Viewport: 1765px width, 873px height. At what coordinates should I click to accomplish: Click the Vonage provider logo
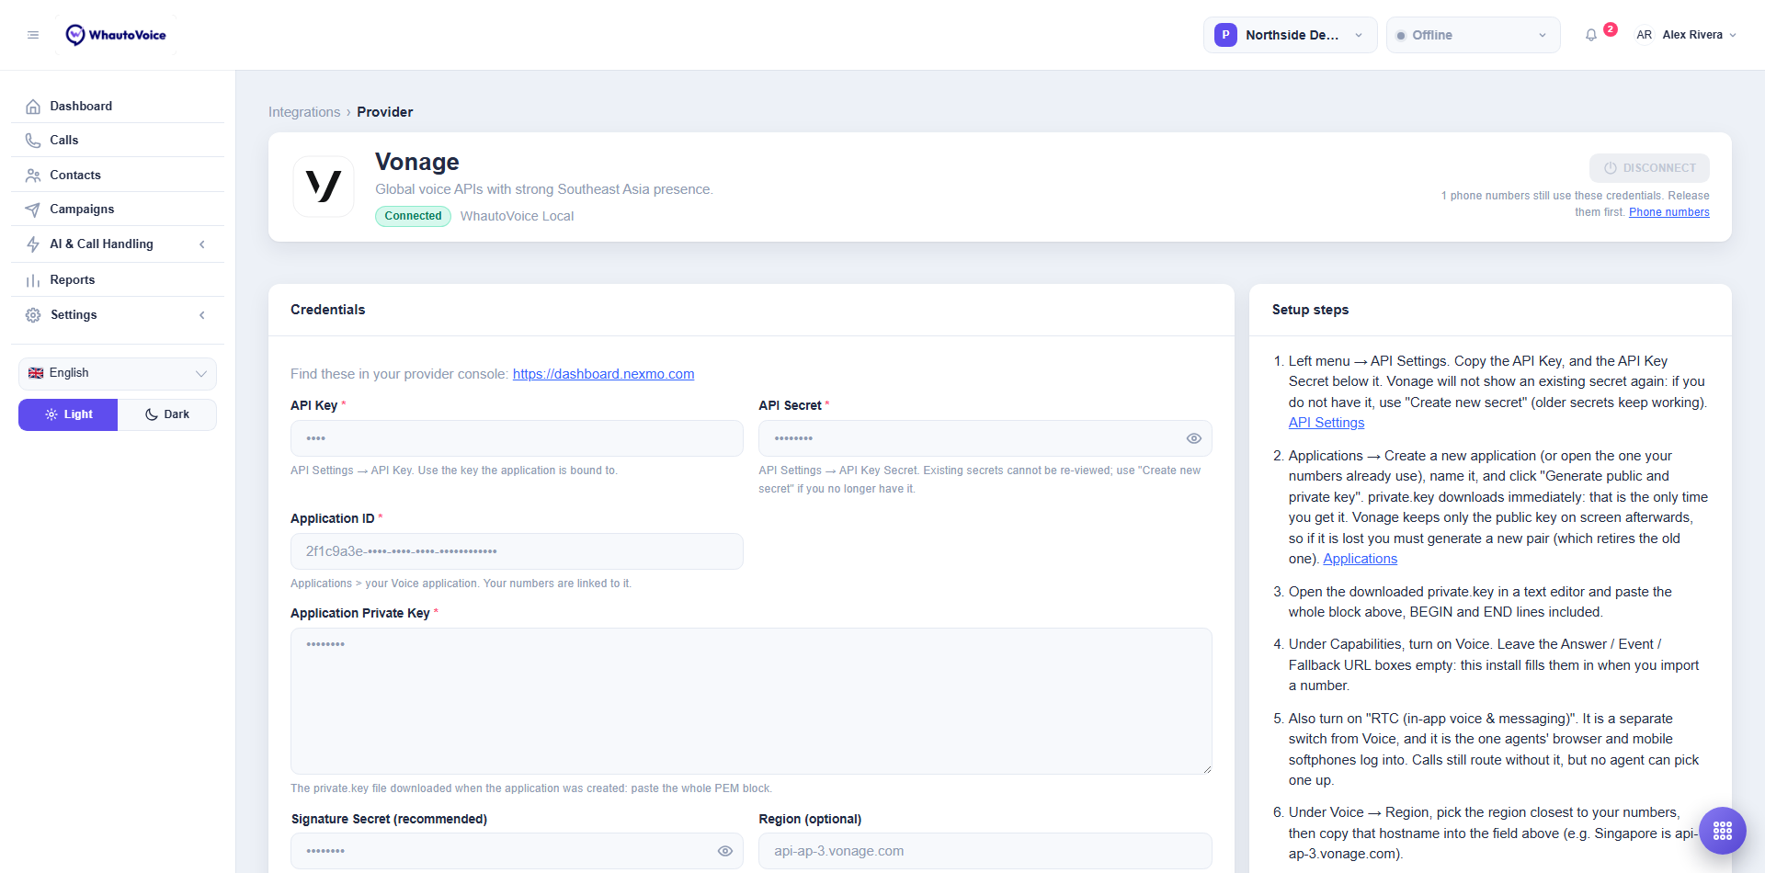pos(324,187)
